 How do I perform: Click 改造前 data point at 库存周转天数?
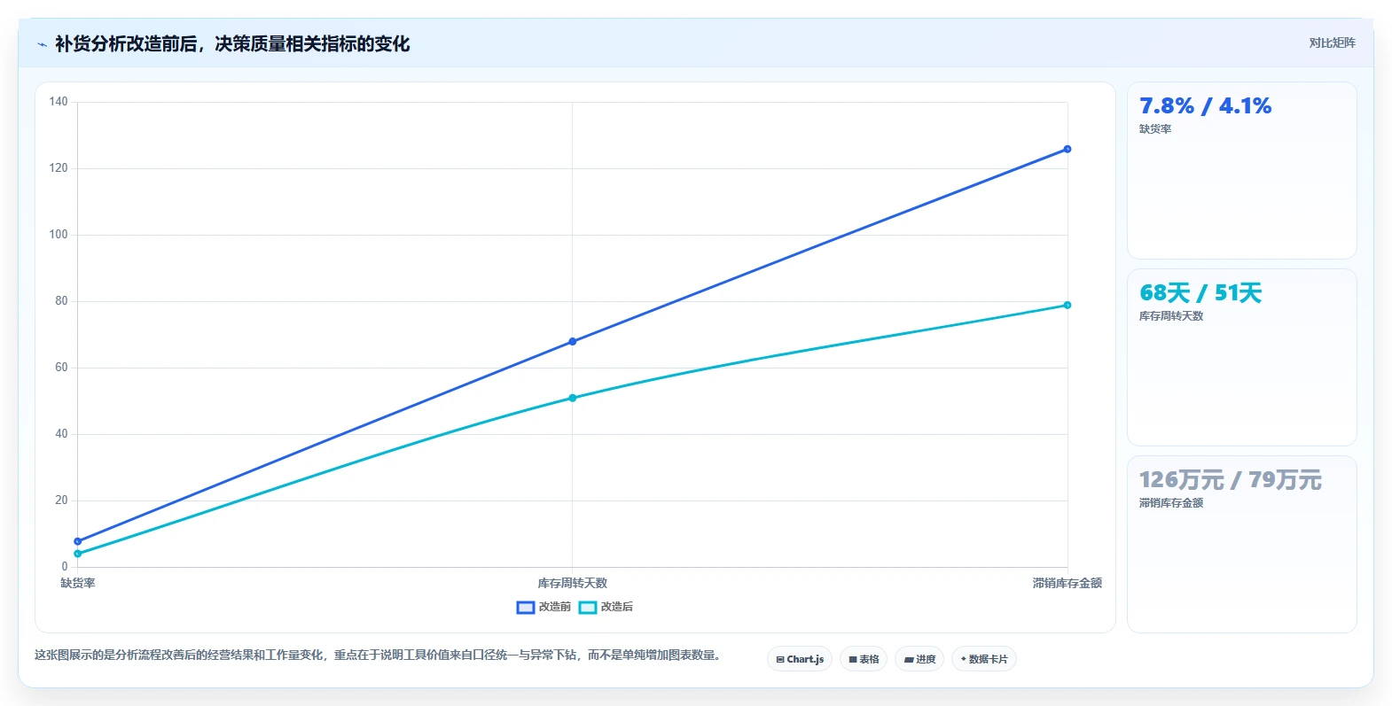click(x=573, y=341)
